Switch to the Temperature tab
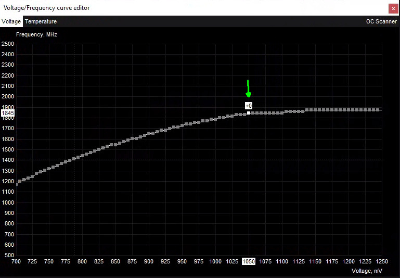 41,21
